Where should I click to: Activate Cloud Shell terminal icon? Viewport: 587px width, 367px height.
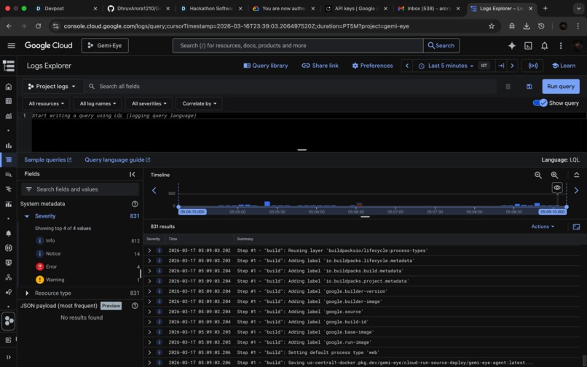[528, 45]
